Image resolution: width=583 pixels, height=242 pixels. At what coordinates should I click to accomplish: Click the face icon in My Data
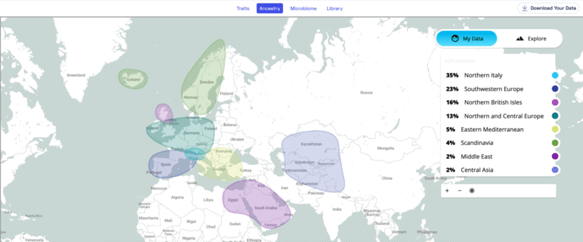click(454, 38)
